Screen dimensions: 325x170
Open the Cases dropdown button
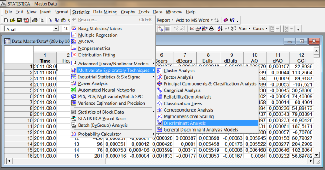point(260,29)
